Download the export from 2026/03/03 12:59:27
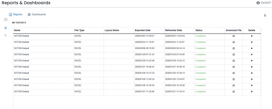The image size is (272, 109). point(234,36)
